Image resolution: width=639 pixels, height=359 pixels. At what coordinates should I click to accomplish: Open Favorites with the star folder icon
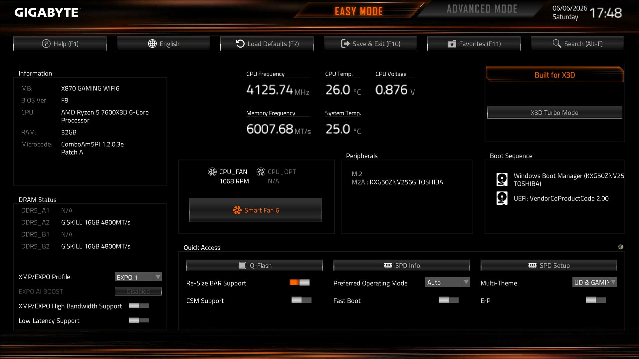click(452, 44)
